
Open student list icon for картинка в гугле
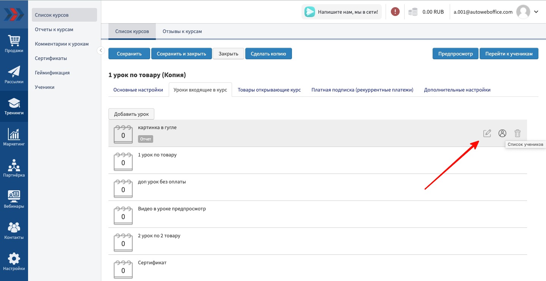tap(502, 133)
